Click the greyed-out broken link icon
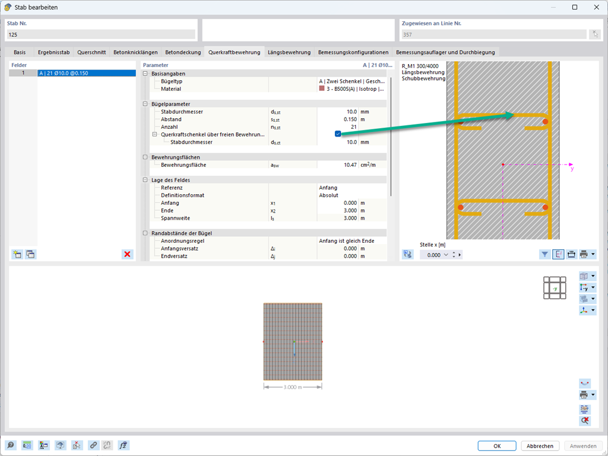608x456 pixels. click(x=107, y=445)
